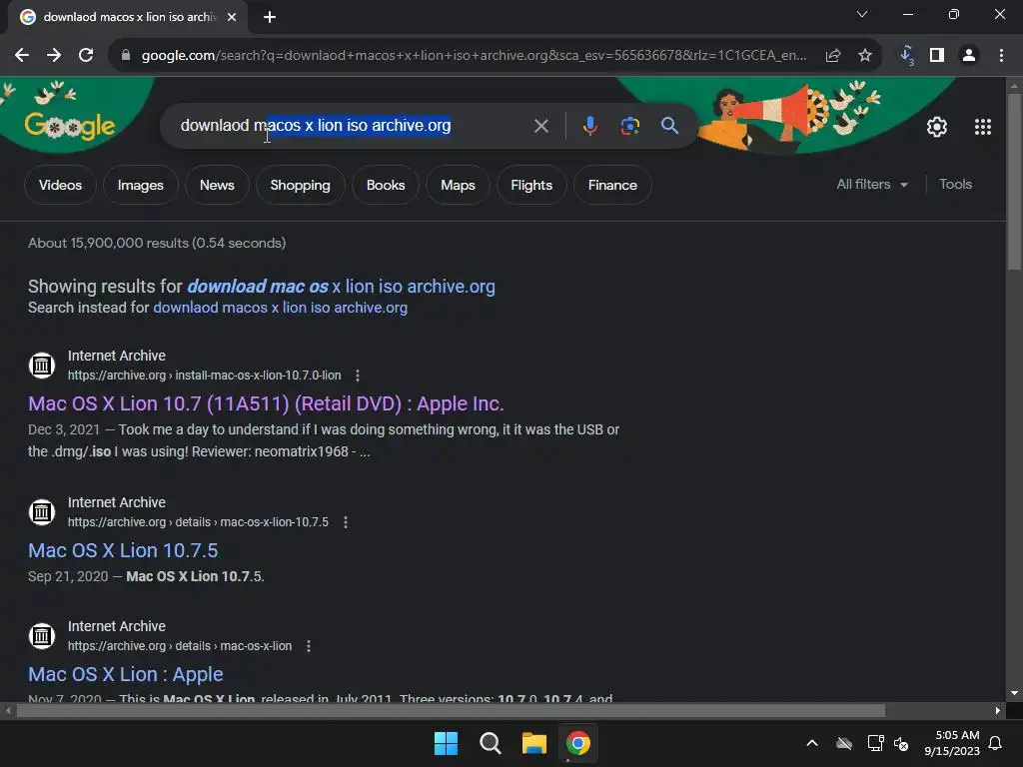This screenshot has width=1023, height=767.
Task: Switch to Images results
Action: click(x=140, y=185)
